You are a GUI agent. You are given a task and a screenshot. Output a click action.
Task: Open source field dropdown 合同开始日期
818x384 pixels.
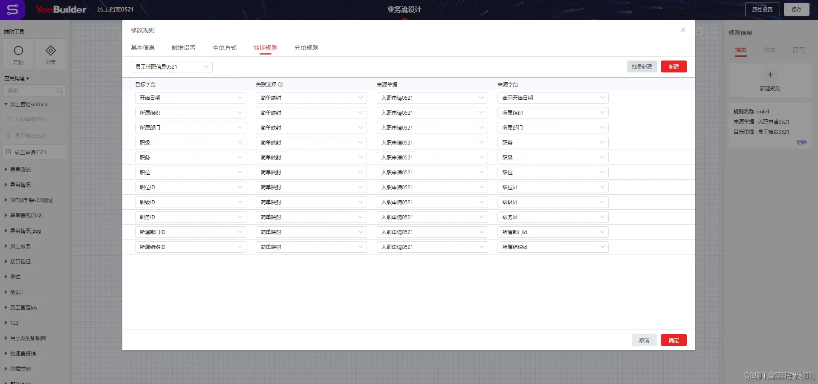coord(552,98)
